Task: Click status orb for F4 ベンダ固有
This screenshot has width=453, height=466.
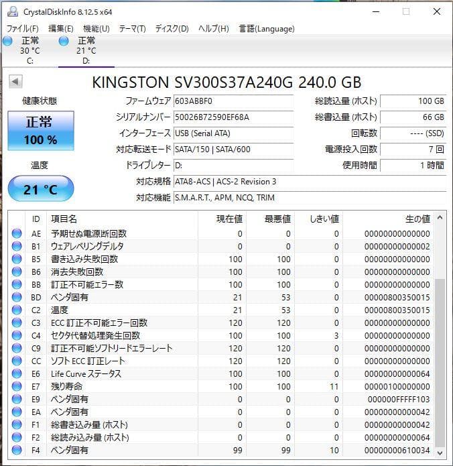Action: coord(17,450)
